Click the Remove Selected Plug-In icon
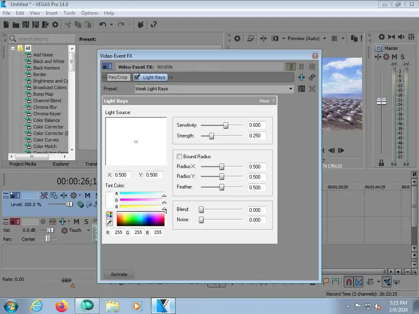Screen dimensions: 419x314 coord(312,77)
